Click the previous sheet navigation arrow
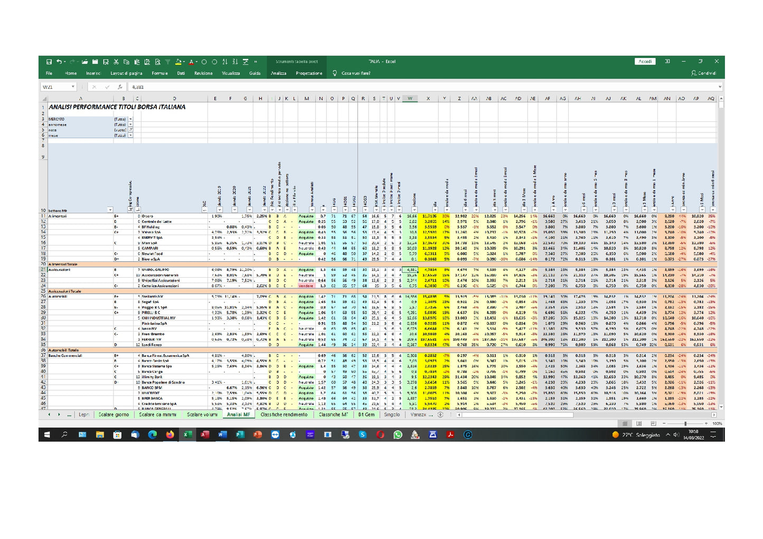 point(50,415)
